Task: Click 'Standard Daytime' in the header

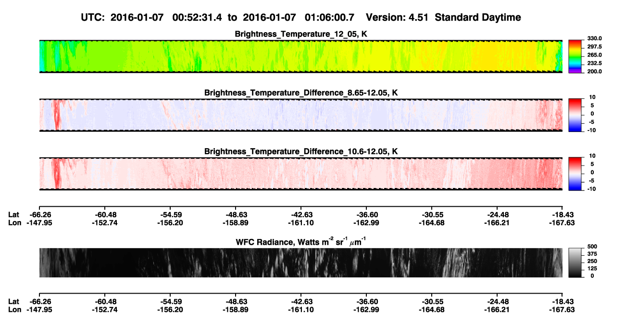Action: 478,17
